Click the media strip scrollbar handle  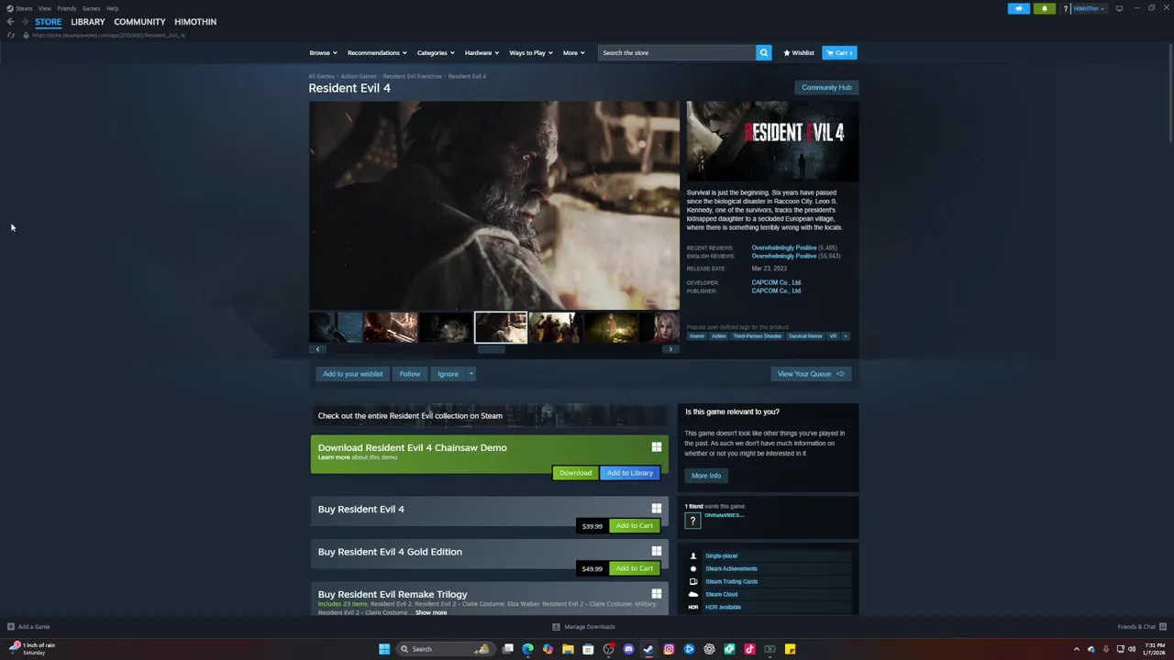491,349
